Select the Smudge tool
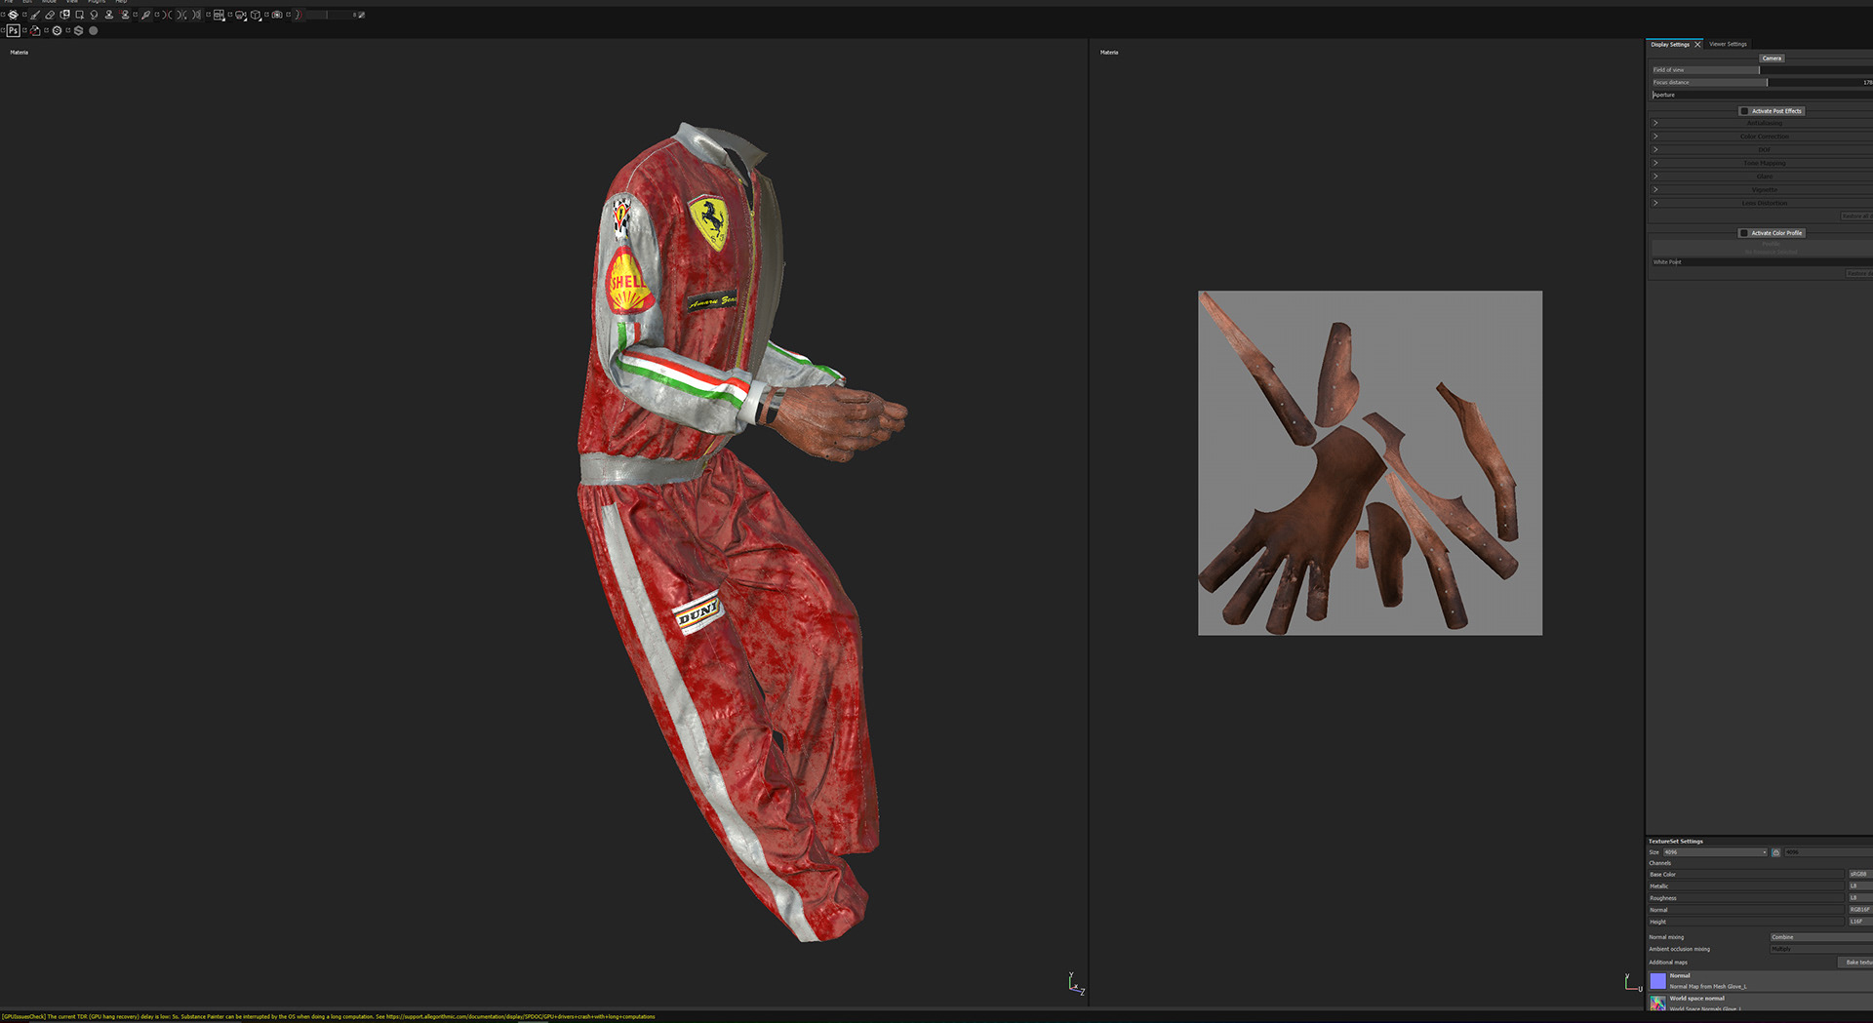 94,15
